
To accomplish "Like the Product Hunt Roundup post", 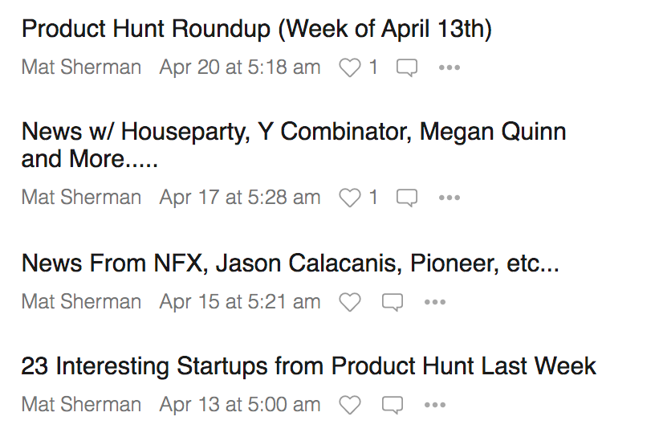I will coord(350,67).
